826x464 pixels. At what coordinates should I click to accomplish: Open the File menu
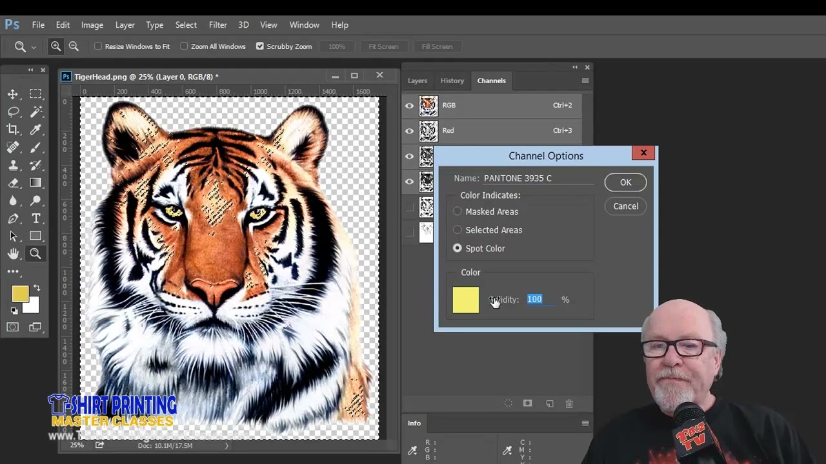point(38,25)
